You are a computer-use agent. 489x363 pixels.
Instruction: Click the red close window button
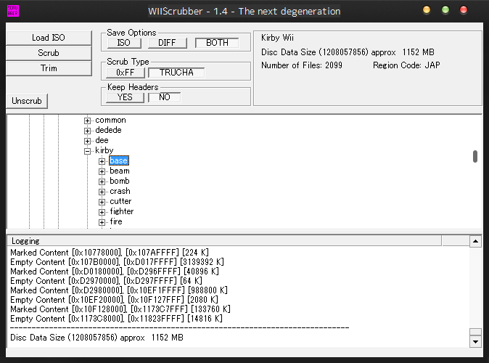(x=464, y=10)
